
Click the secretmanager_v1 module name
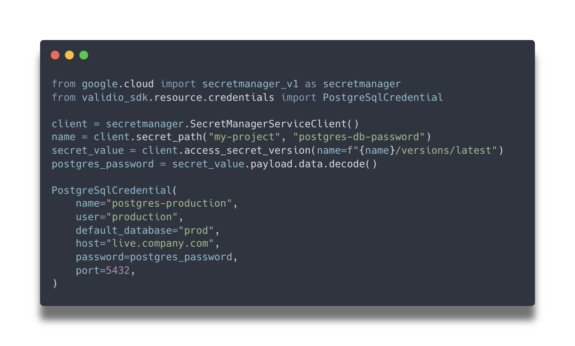(250, 84)
